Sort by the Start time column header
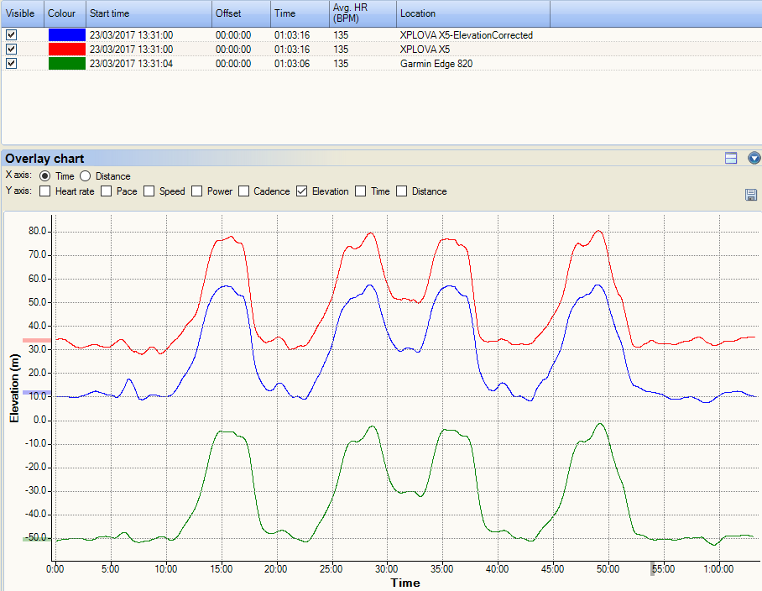 pos(148,13)
